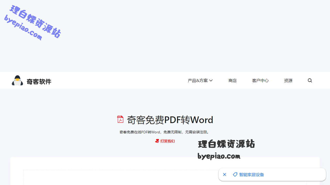Click the 奇客免费在线PDF转Word description text
This screenshot has width=330, height=185.
[x=165, y=132]
